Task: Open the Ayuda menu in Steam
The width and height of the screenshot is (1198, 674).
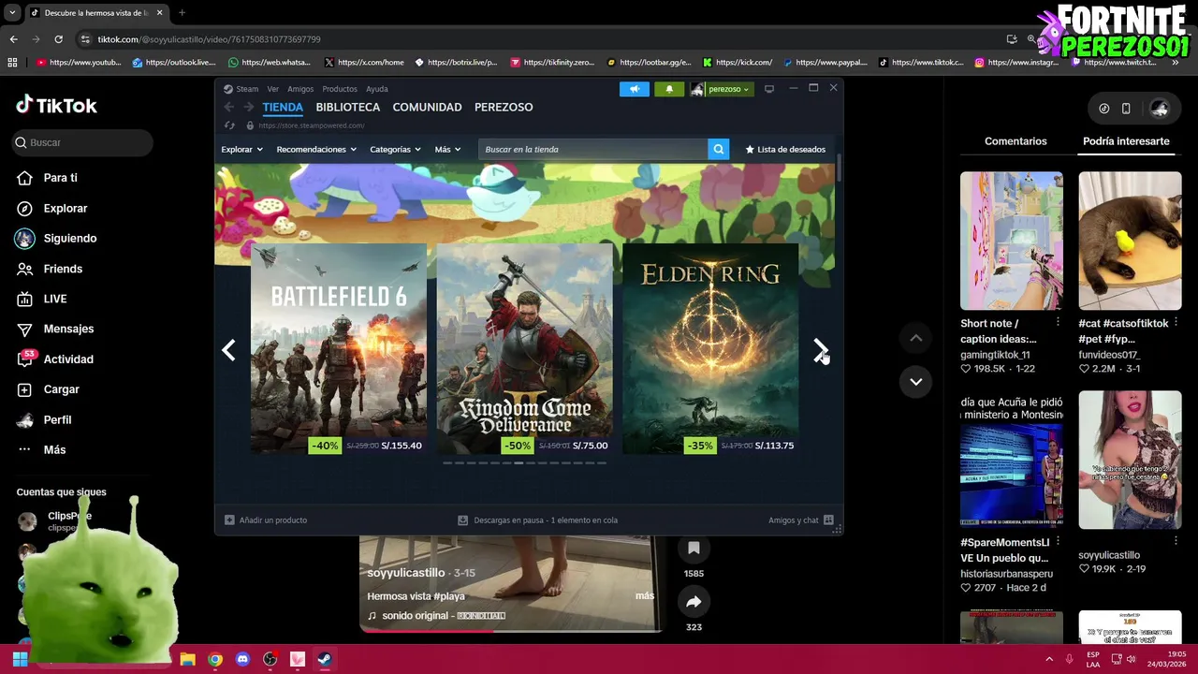Action: click(376, 89)
